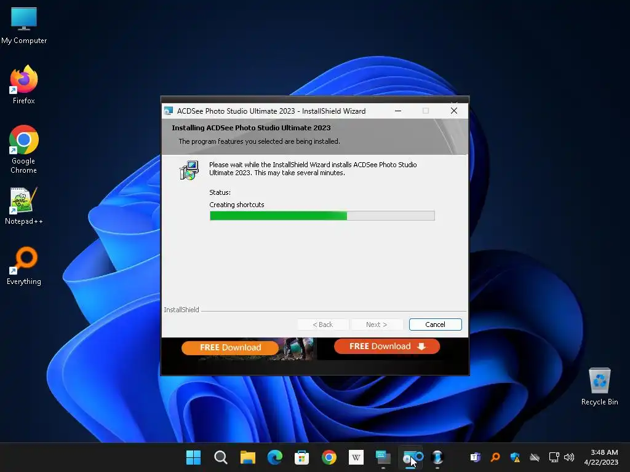Screen dimensions: 630x472
Task: Click the 'Installing ACDSee Photo Studio Ultimate 2023' heading
Action: [x=251, y=128]
